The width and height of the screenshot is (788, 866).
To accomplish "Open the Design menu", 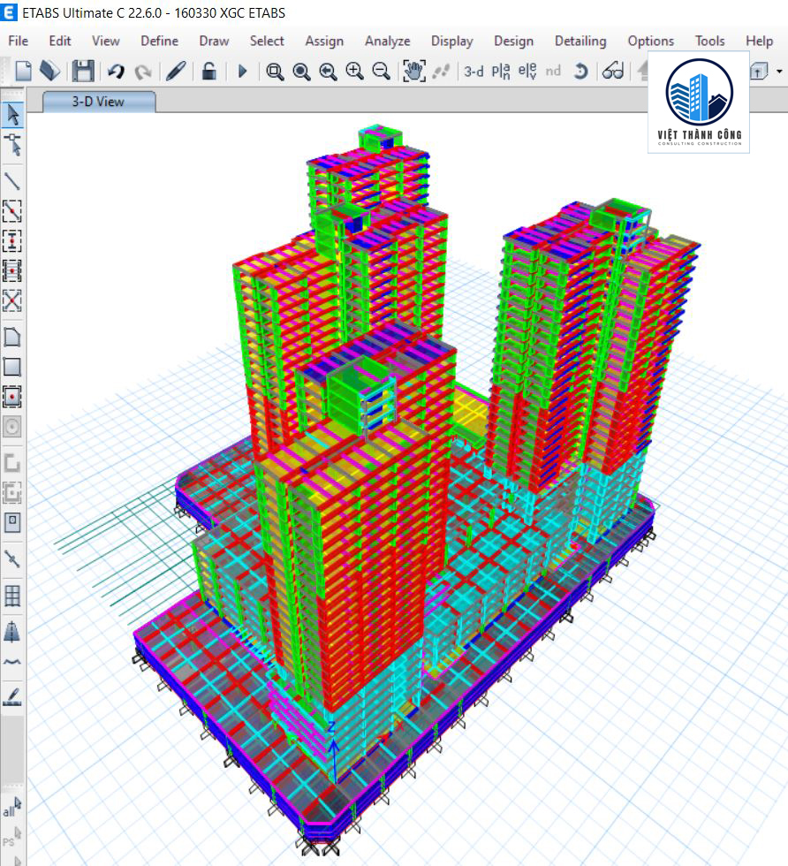I will point(513,41).
